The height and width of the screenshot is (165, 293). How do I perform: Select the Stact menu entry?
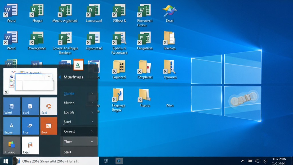pyautogui.click(x=79, y=152)
